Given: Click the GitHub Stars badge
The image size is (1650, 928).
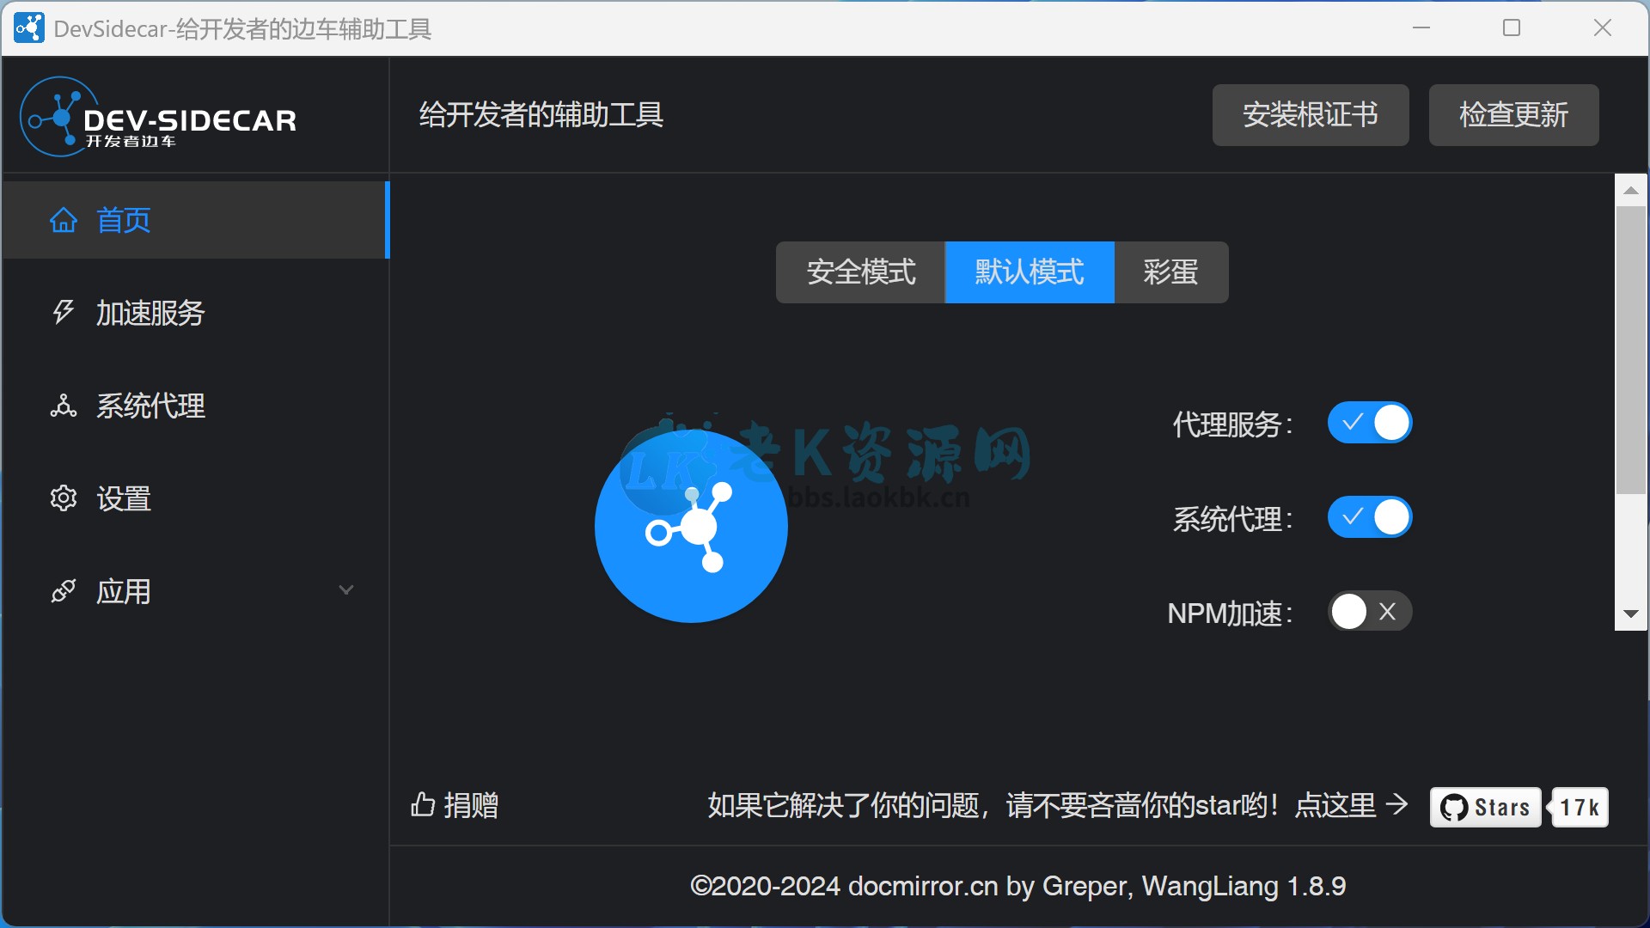Looking at the screenshot, I should tap(1485, 807).
